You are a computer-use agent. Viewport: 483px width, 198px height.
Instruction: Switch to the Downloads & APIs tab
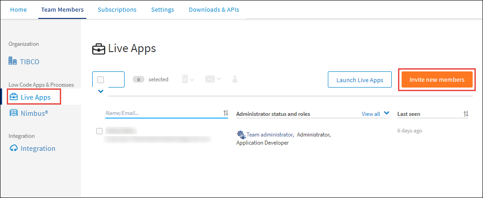coord(214,9)
